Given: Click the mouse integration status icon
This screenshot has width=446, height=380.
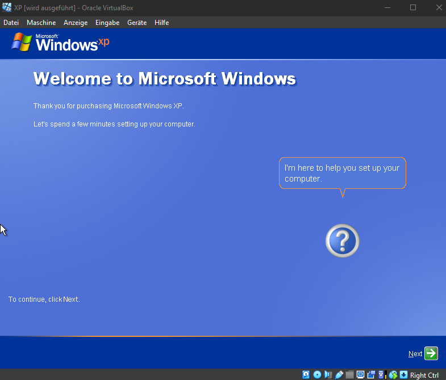Looking at the screenshot, I should pyautogui.click(x=393, y=375).
